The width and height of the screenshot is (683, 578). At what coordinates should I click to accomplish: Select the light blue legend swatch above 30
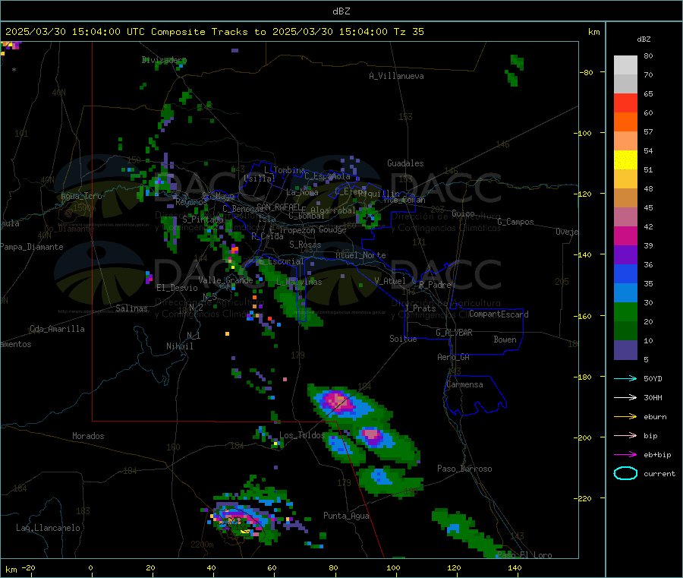tap(625, 293)
